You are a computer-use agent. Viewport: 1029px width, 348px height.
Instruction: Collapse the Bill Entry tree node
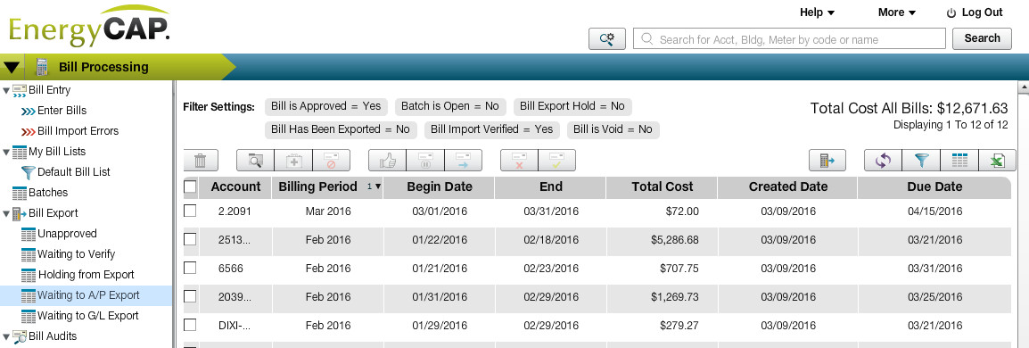tap(6, 91)
